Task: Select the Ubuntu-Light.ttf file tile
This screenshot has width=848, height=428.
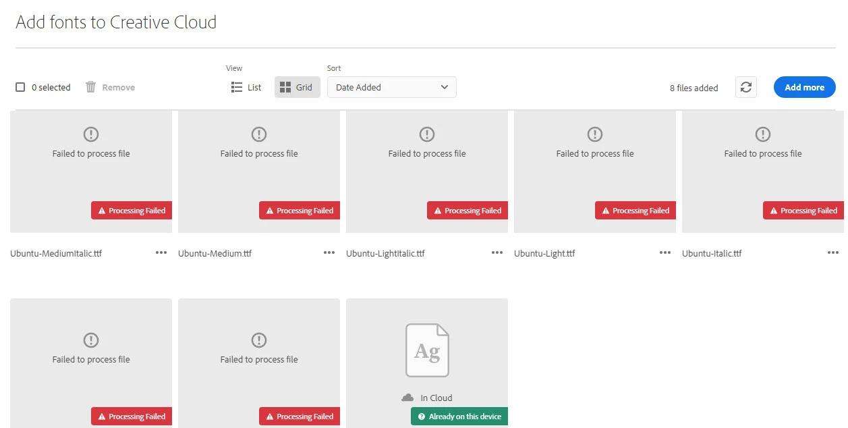Action: 595,171
